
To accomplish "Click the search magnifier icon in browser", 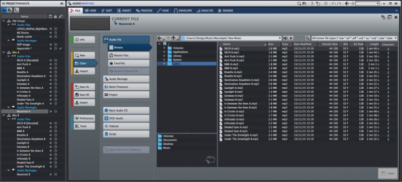I will 307,38.
